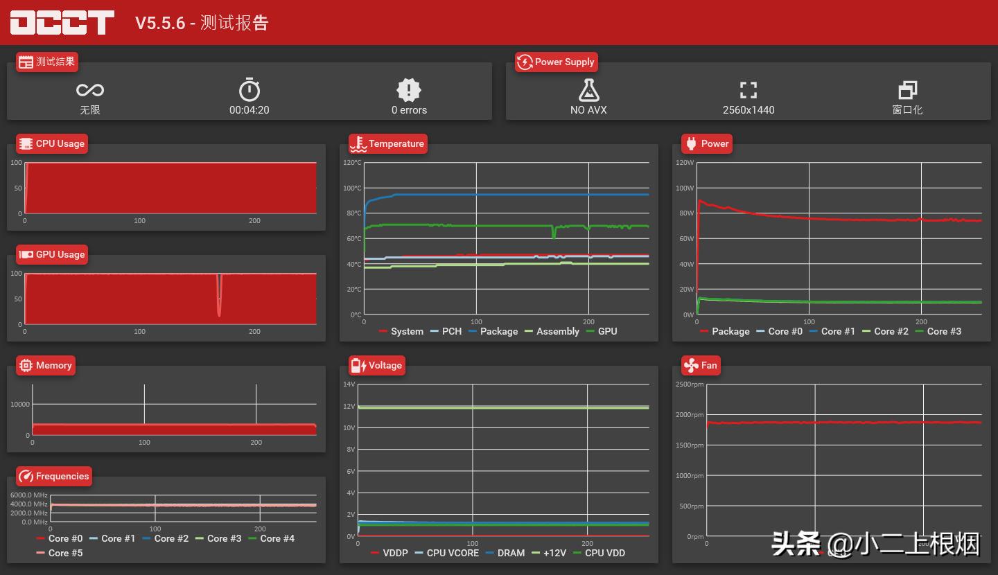Click the Memory chip icon on its panel
Screen dimensions: 998x575
pos(26,365)
